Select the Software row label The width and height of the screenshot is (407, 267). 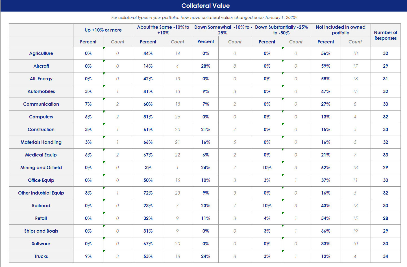click(41, 244)
